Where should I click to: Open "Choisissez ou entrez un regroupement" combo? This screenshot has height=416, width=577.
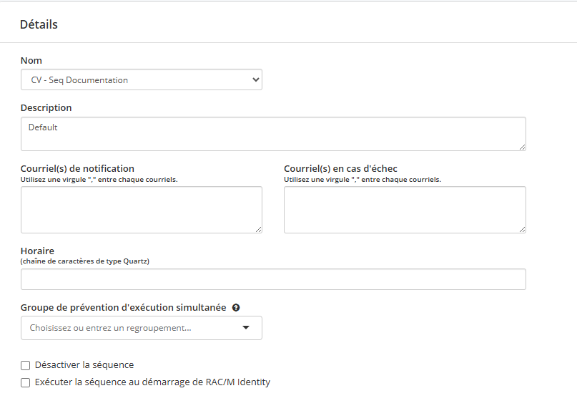click(141, 327)
